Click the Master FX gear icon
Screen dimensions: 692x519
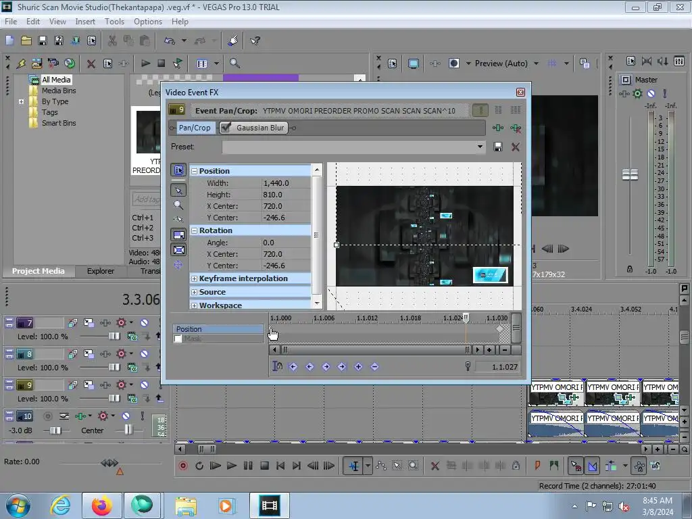(x=637, y=93)
